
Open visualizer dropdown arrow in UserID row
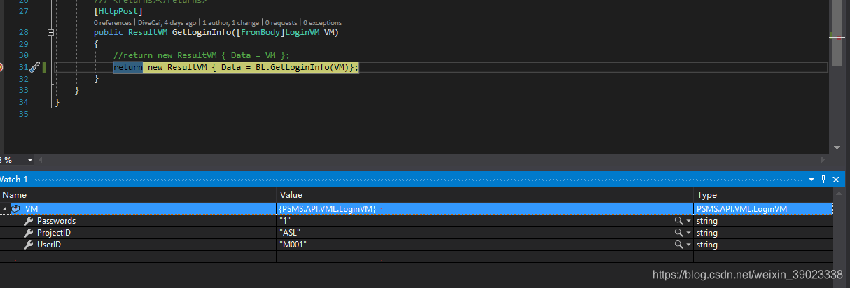coord(688,245)
